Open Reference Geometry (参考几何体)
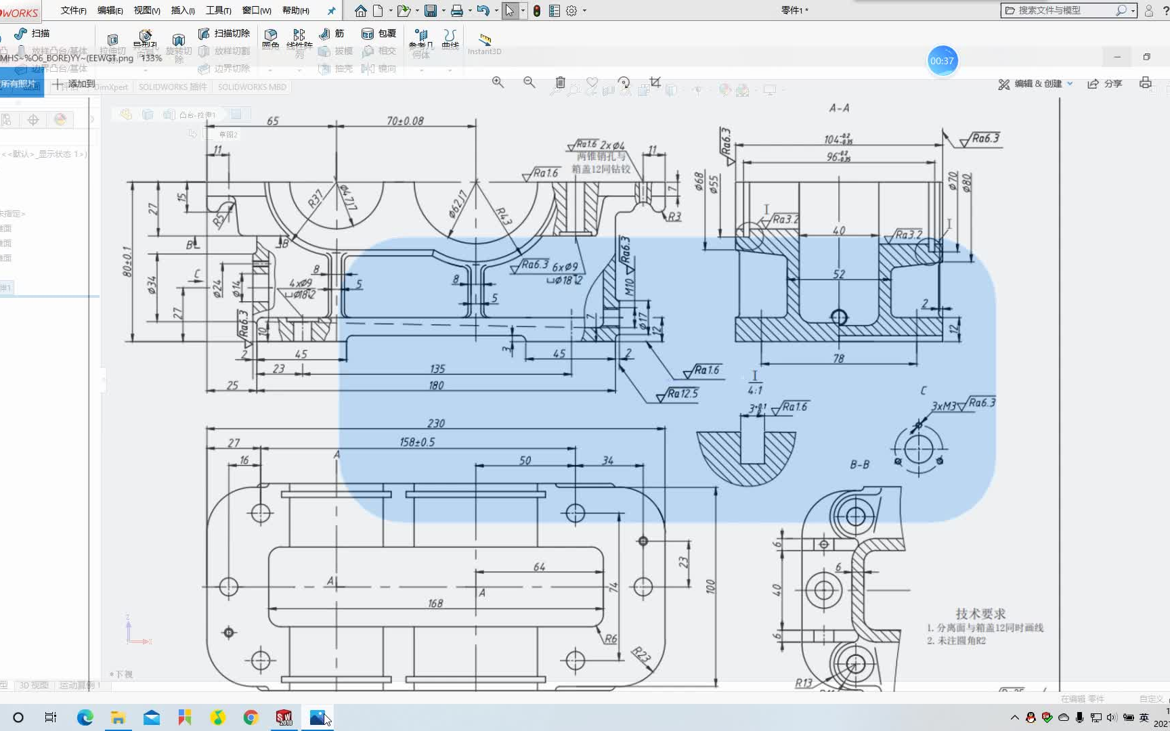 click(x=421, y=43)
